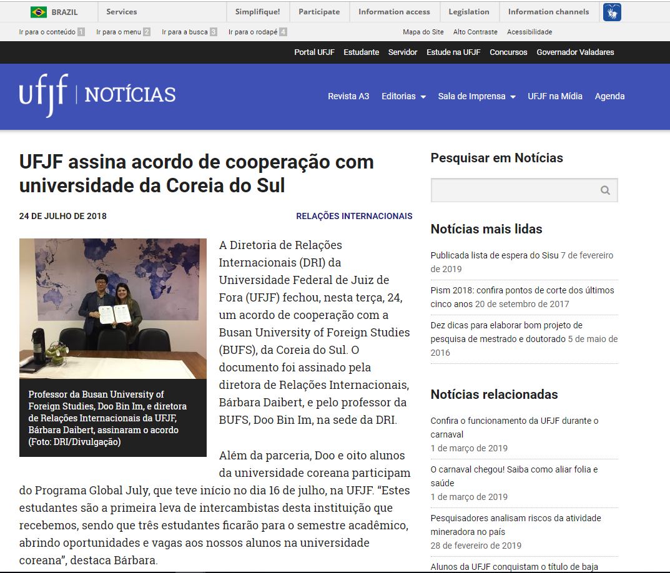This screenshot has width=670, height=573.
Task: Click the NOTÍCIAS site title
Action: point(131,95)
